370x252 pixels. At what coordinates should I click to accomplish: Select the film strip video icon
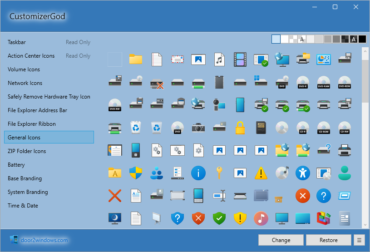coord(240,59)
